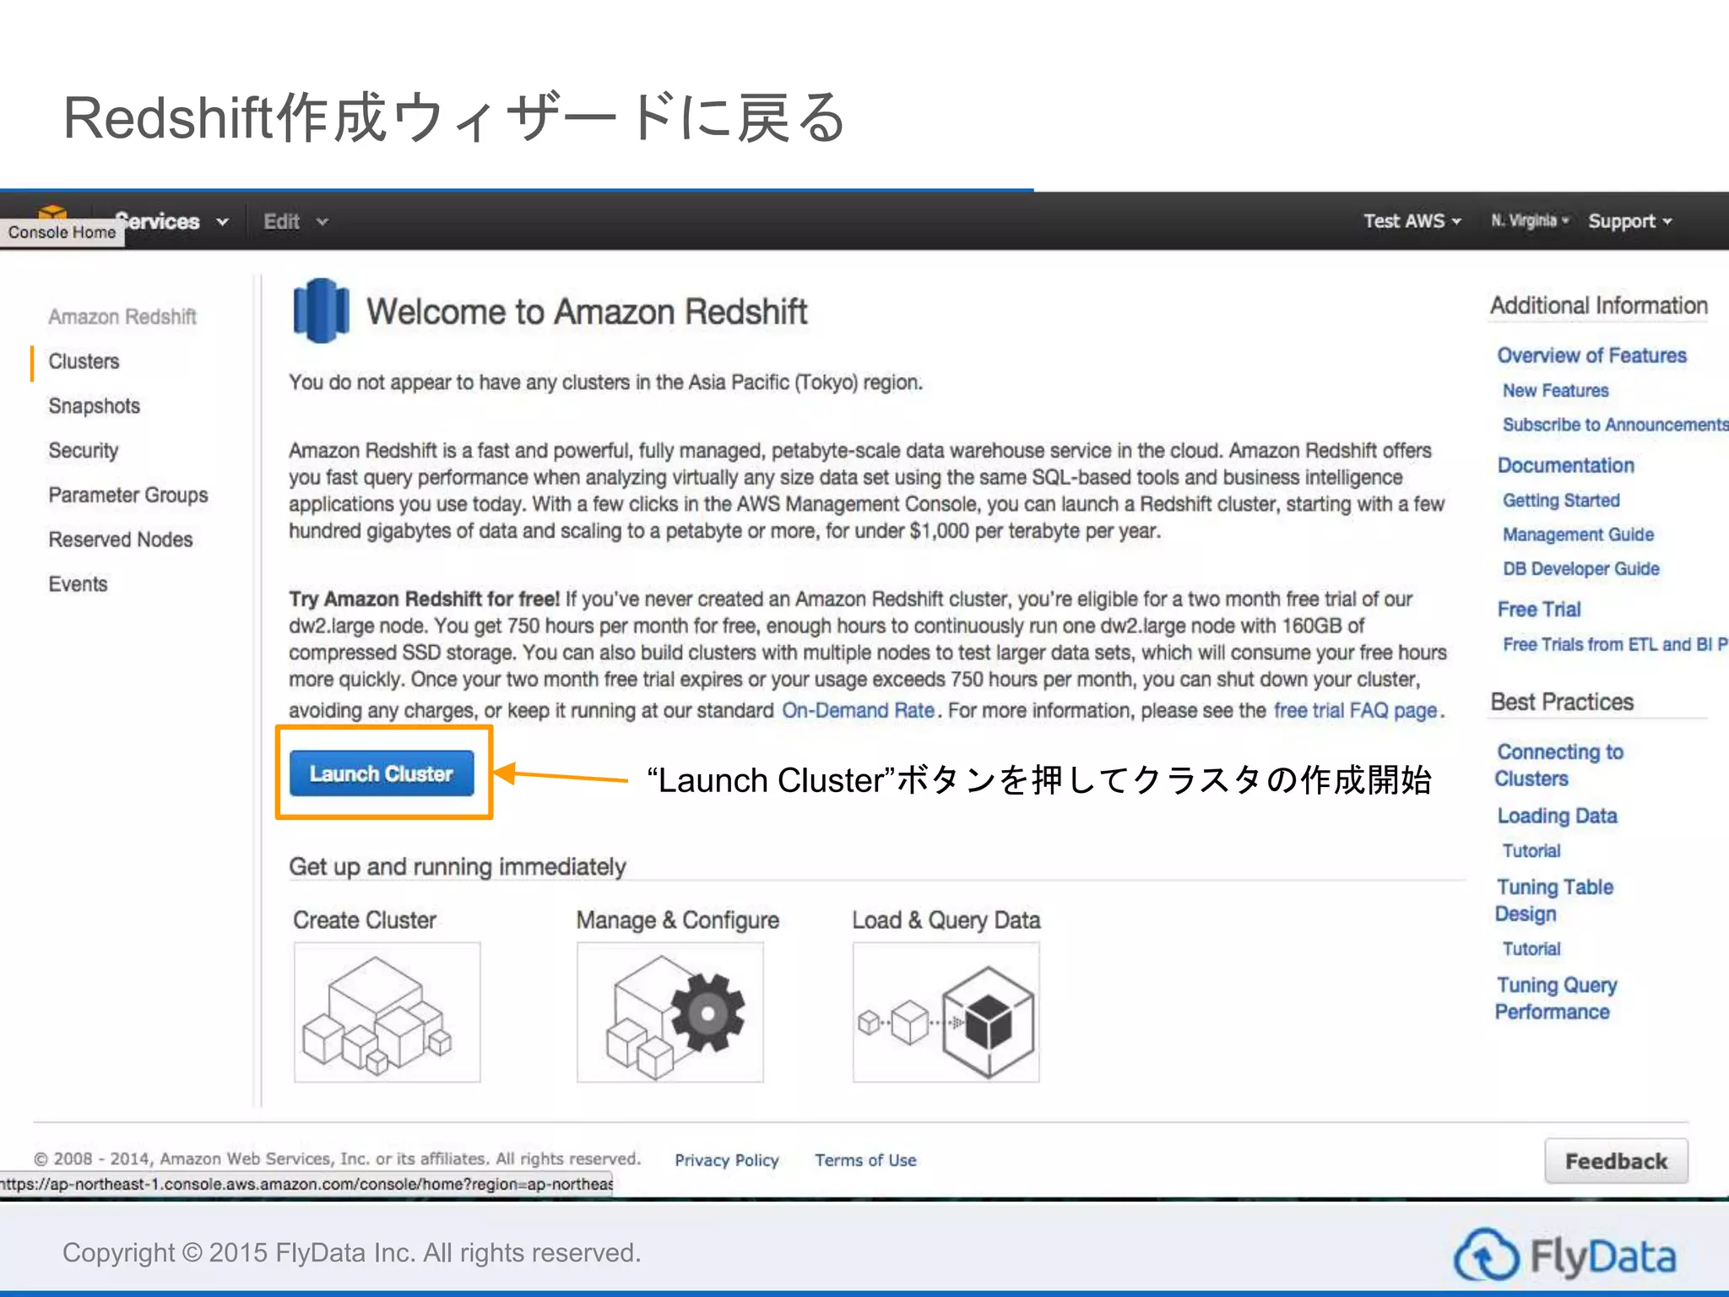Open the Management Guide link

tap(1578, 535)
